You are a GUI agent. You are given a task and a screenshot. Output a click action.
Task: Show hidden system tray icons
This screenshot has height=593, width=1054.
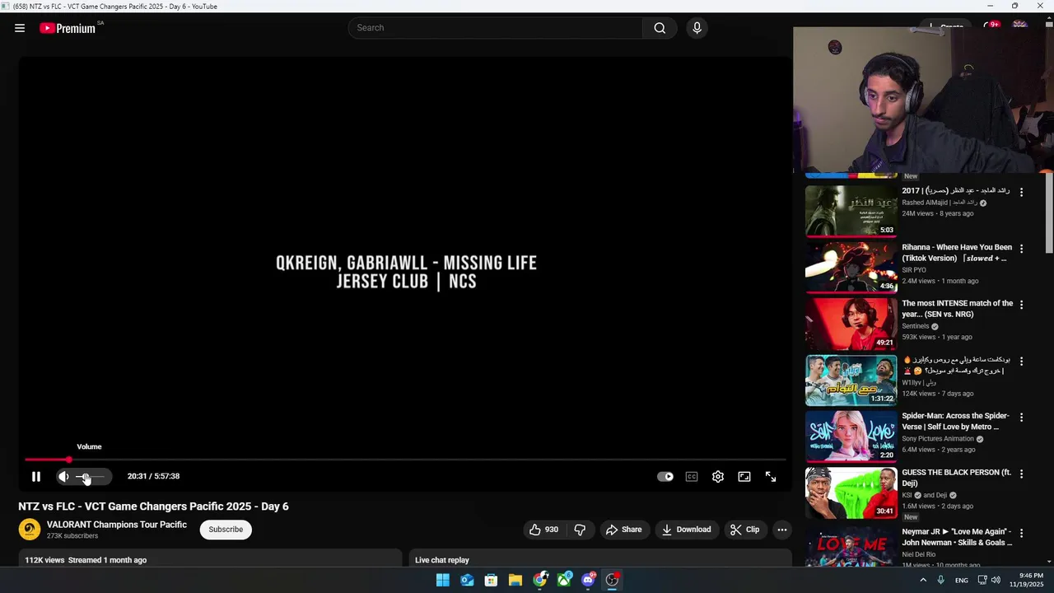click(923, 580)
